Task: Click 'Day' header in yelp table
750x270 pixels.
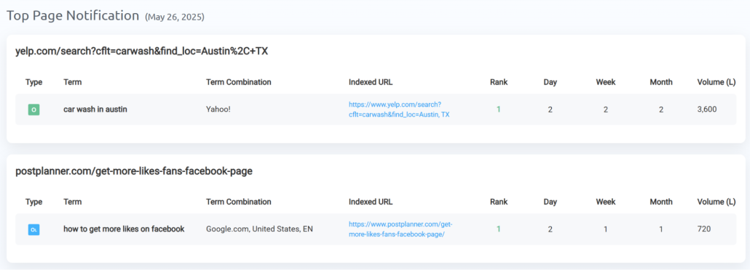Action: [x=550, y=82]
